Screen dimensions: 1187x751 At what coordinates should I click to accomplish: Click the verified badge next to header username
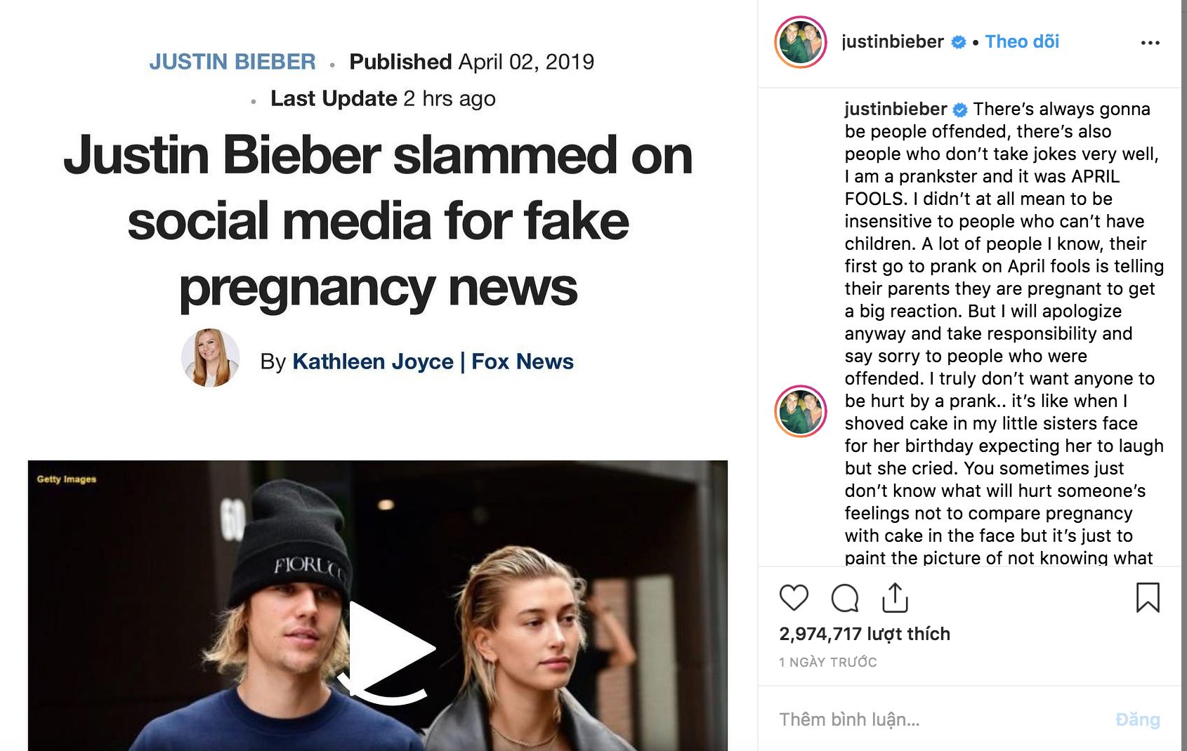[x=959, y=42]
